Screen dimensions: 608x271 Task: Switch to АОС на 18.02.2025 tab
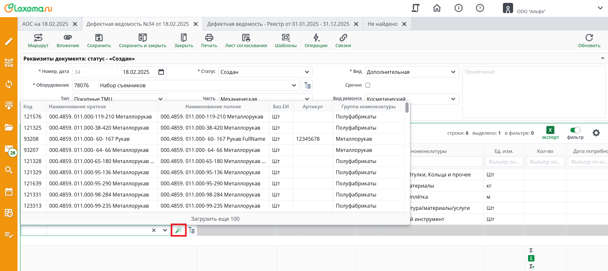click(45, 24)
